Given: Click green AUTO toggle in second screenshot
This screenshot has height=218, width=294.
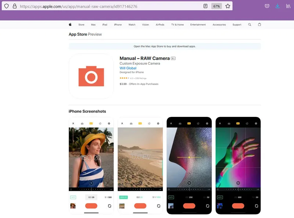Looking at the screenshot, I should coord(123,197).
